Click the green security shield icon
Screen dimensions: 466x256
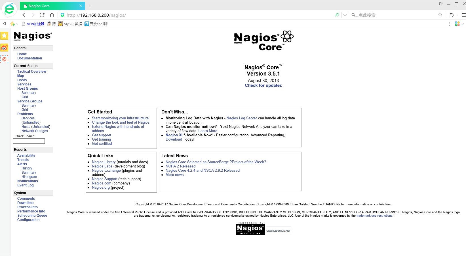(x=62, y=15)
